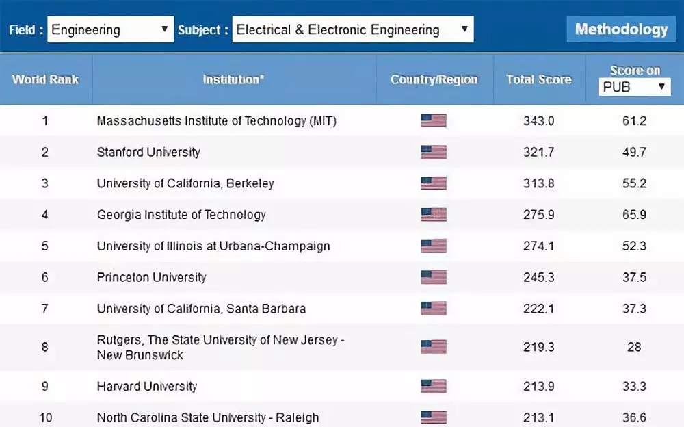The width and height of the screenshot is (684, 427).
Task: Open the Stanford University link
Action: 148,152
